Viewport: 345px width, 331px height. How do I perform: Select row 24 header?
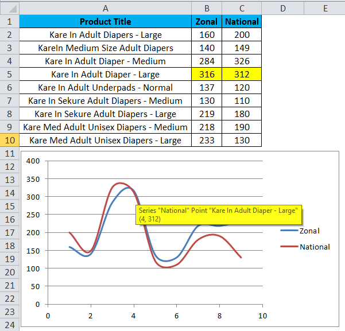click(x=10, y=325)
